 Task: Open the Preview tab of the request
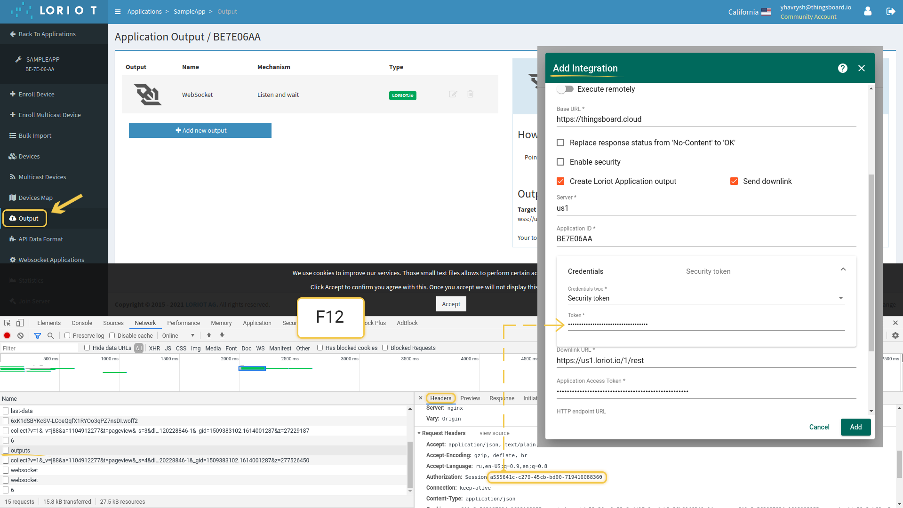click(x=470, y=398)
